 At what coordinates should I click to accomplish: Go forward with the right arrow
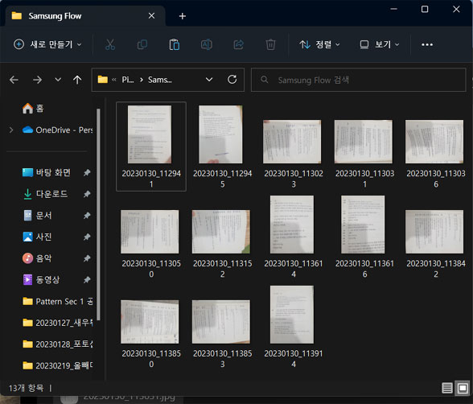click(37, 80)
